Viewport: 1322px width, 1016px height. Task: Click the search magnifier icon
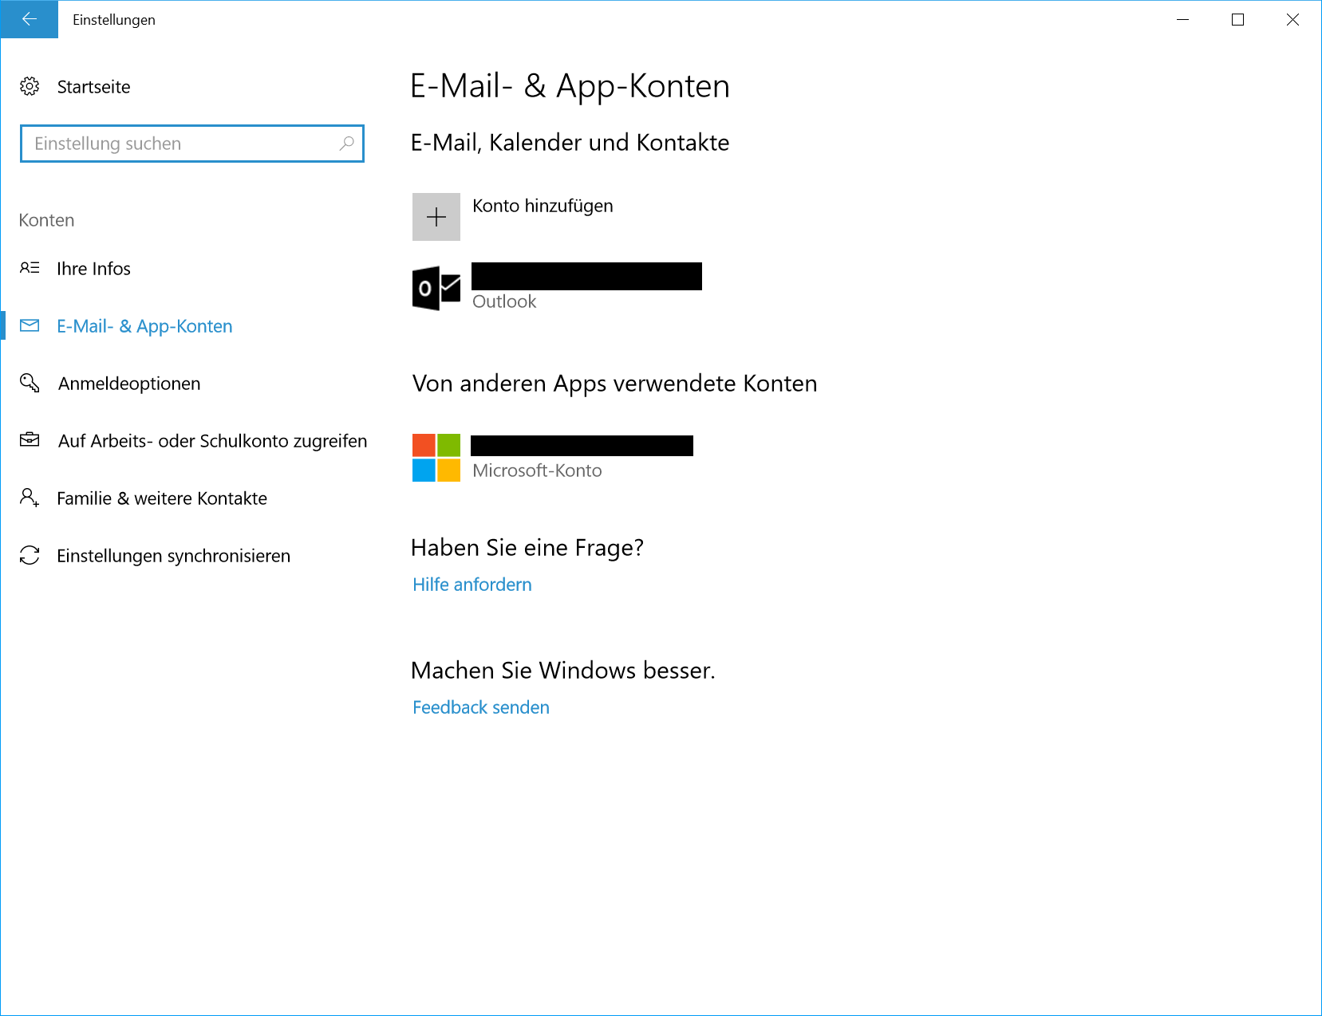coord(346,144)
